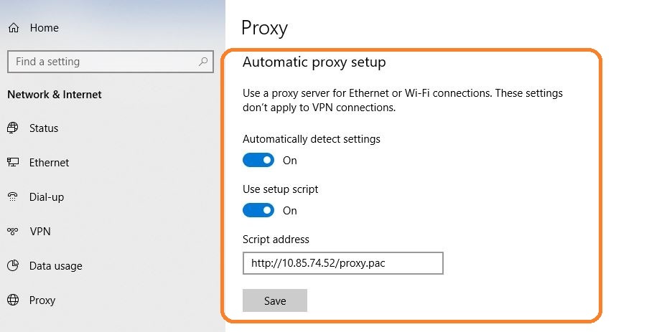Click the Data usage pie icon
672x332 pixels.
pyautogui.click(x=13, y=266)
